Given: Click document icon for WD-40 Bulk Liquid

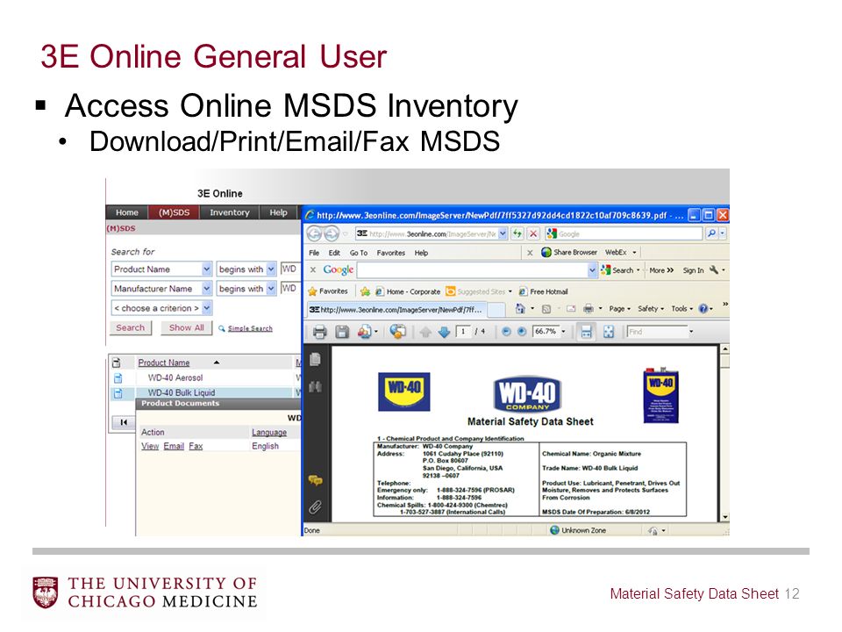Looking at the screenshot, I should click(118, 393).
